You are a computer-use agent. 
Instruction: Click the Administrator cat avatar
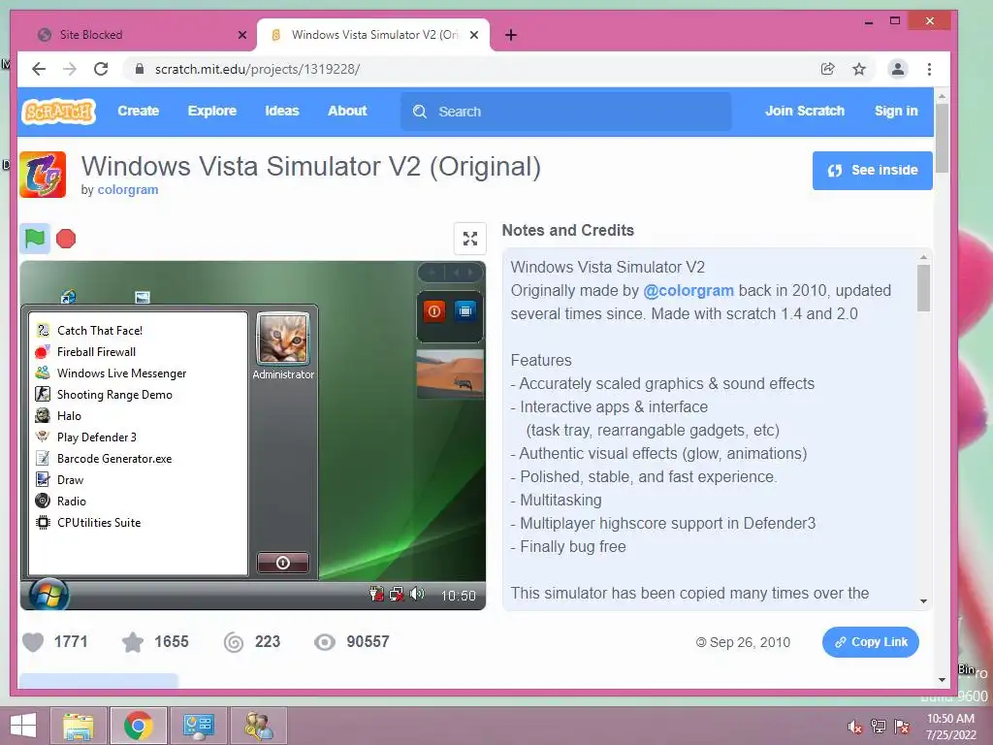click(x=283, y=339)
